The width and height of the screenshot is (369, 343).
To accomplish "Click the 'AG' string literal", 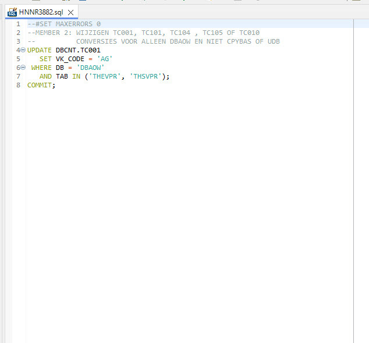I will (104, 59).
